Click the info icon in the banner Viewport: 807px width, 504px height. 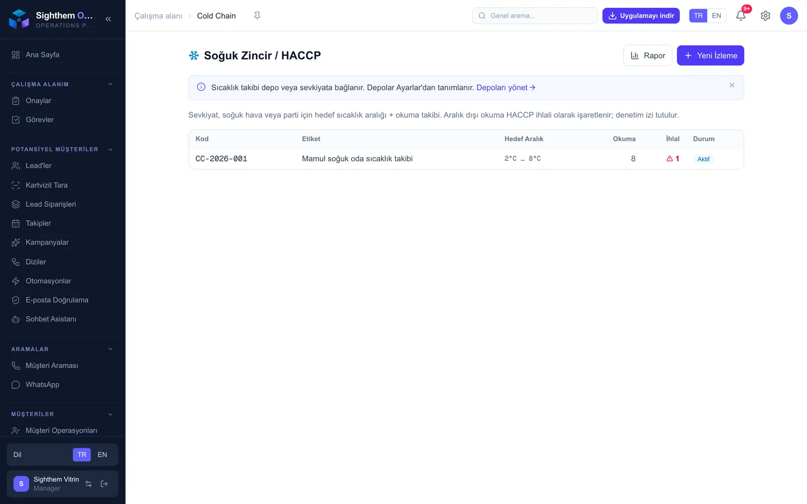point(201,87)
